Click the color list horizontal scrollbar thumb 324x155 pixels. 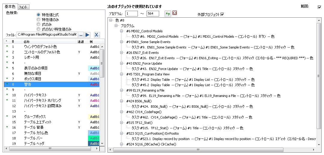point(50,148)
